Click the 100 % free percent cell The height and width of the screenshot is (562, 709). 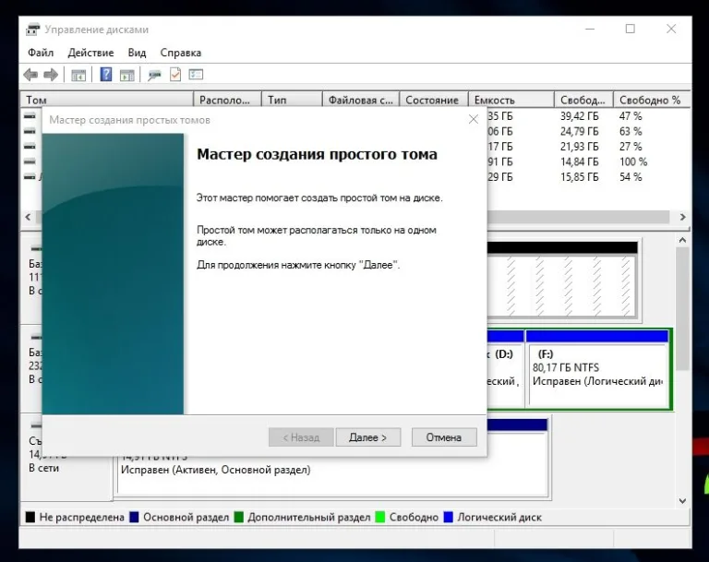tap(633, 161)
